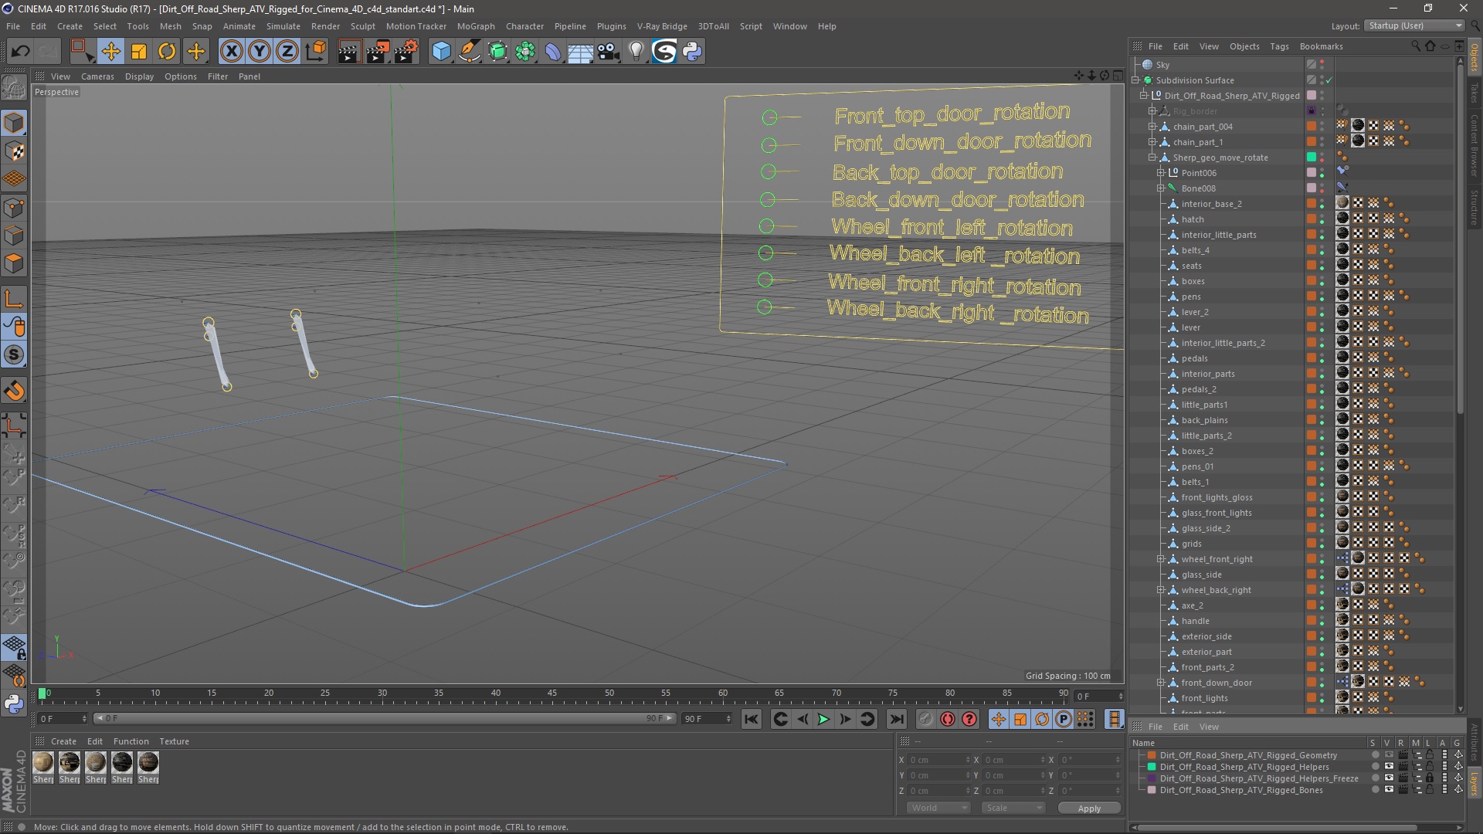Click the timeline playhead at frame 0
1483x834 pixels.
click(42, 693)
